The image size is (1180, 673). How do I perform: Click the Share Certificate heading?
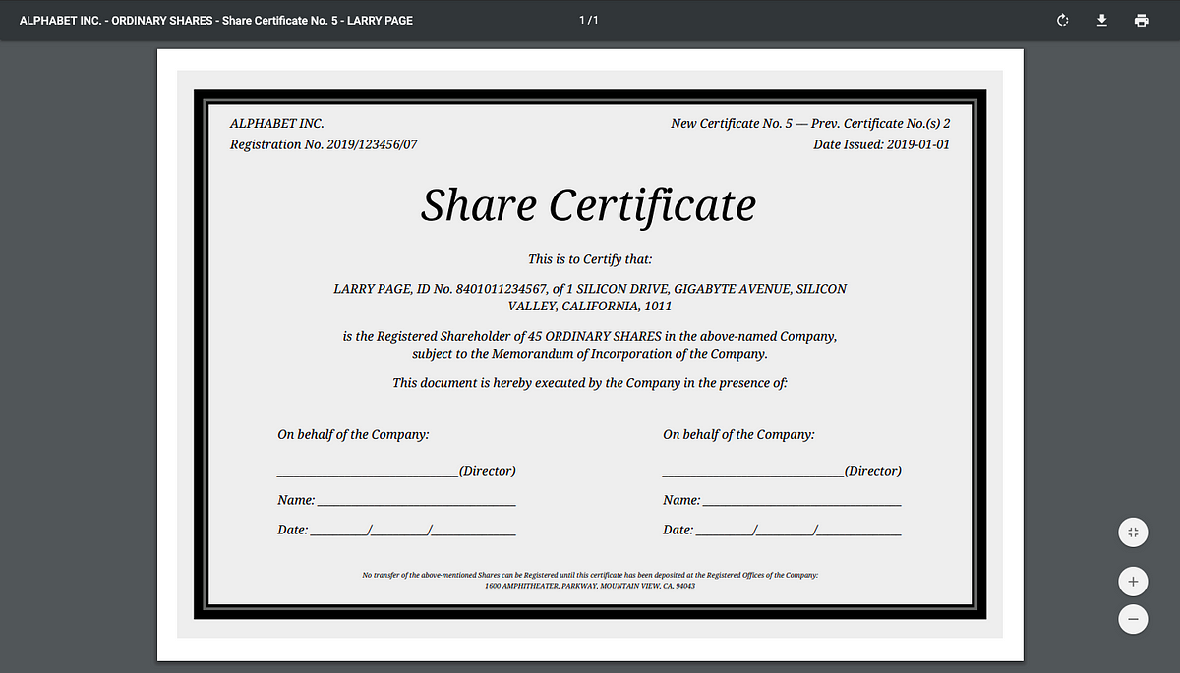click(x=589, y=204)
